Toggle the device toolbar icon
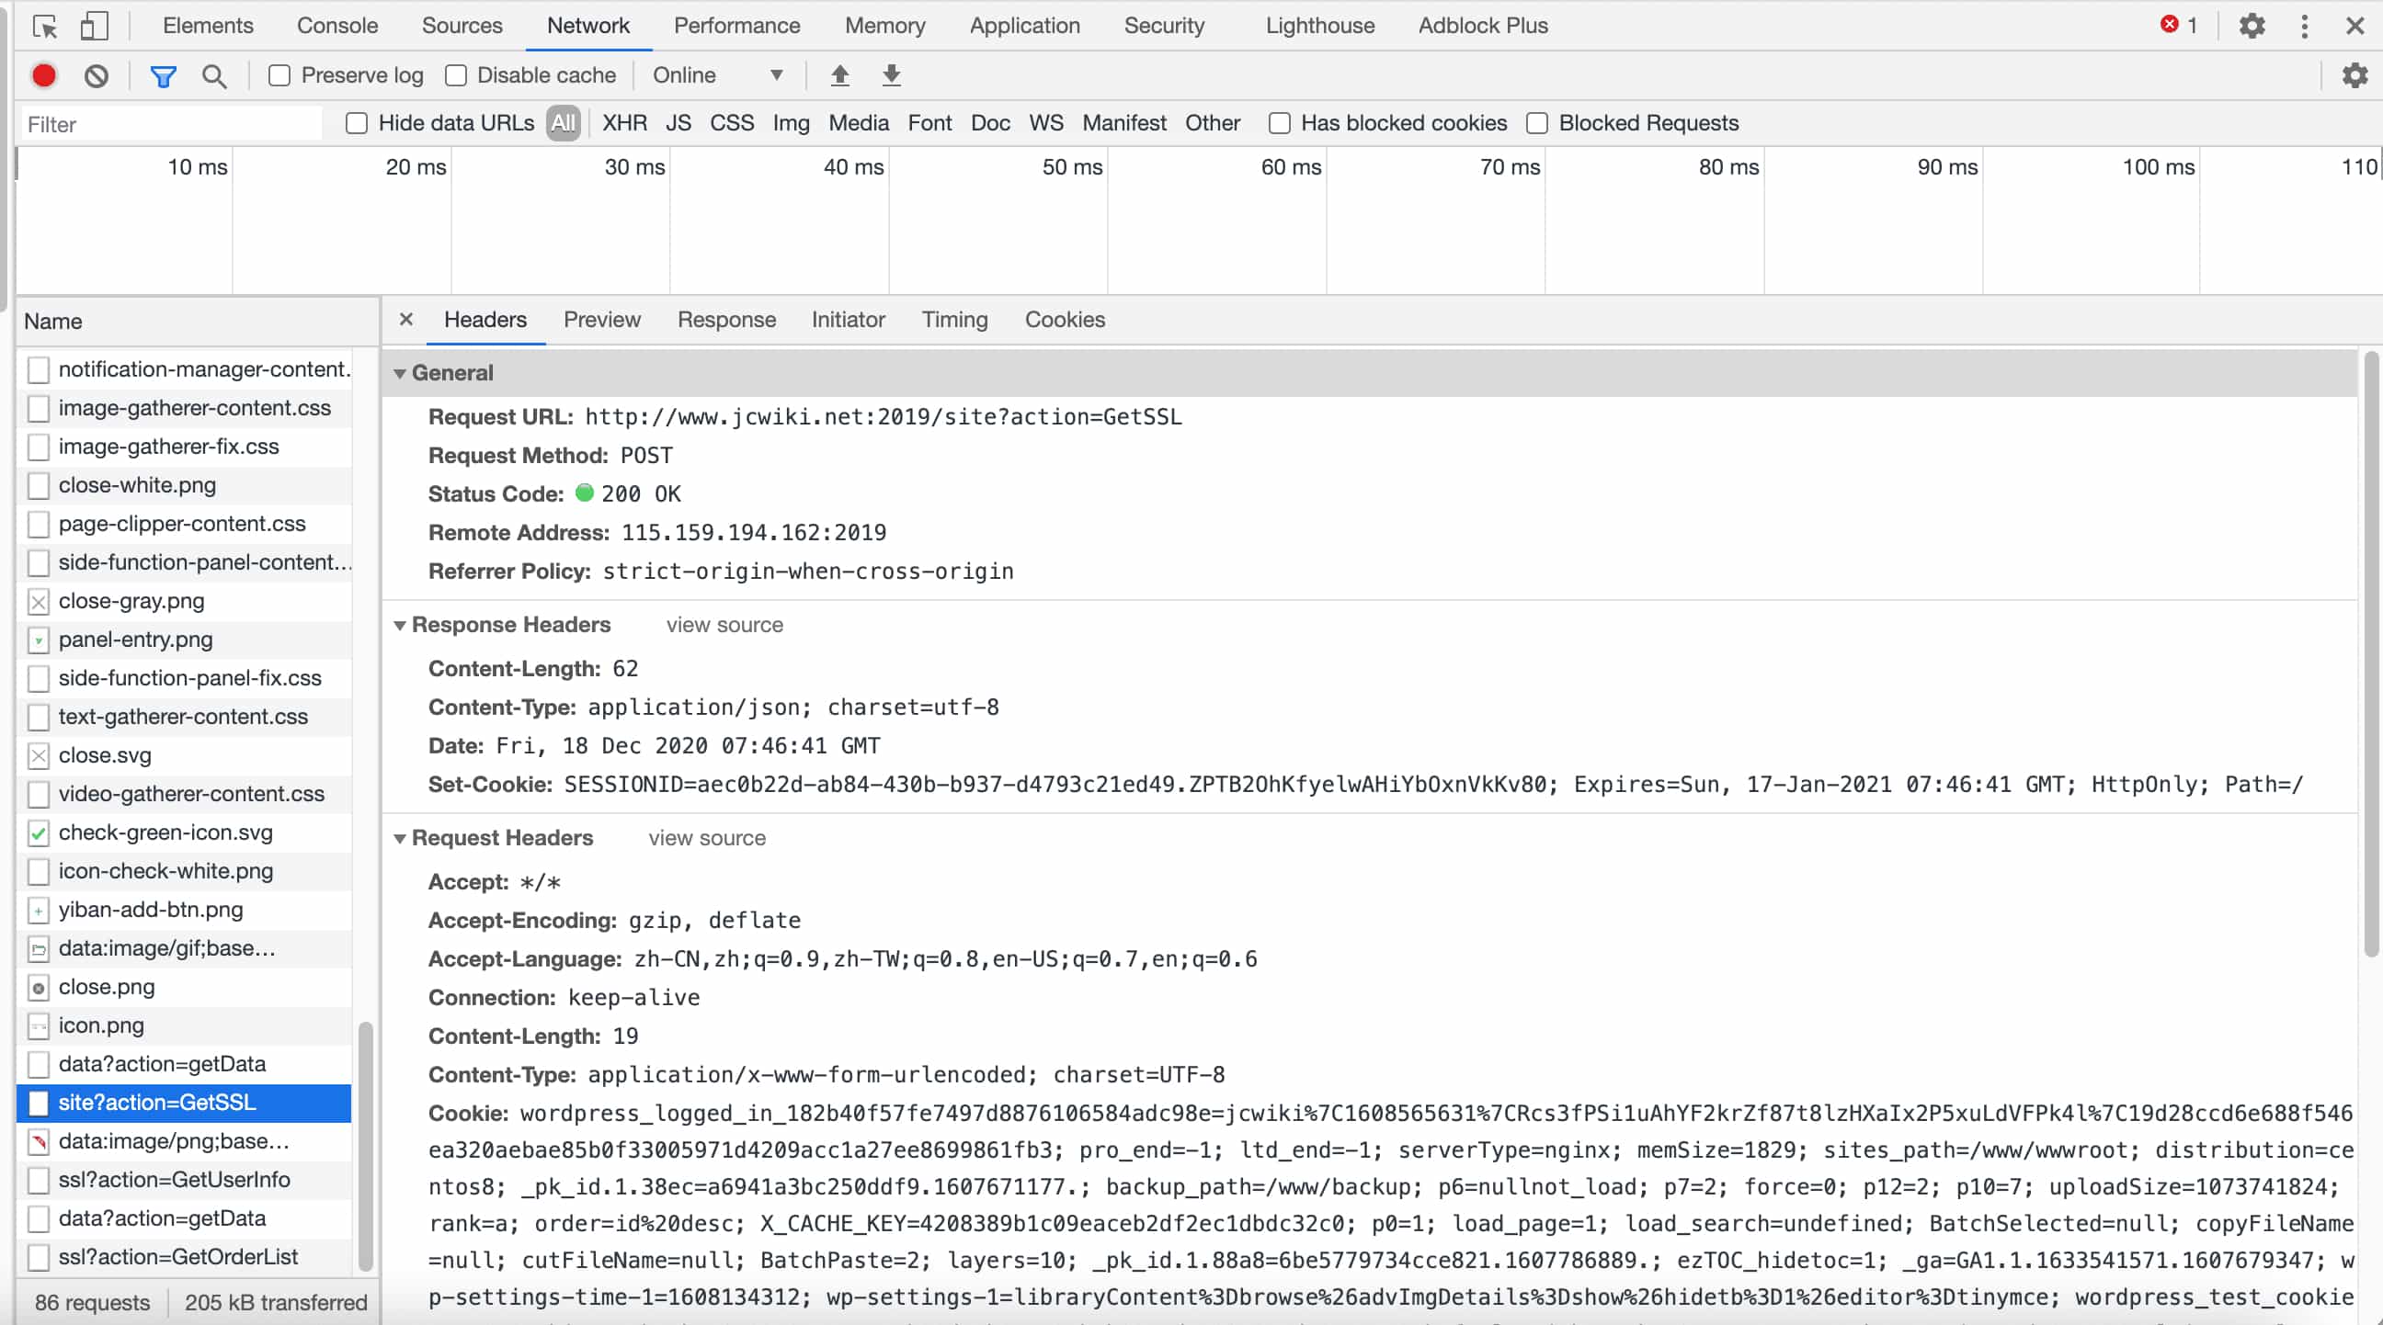2383x1325 pixels. [x=95, y=26]
